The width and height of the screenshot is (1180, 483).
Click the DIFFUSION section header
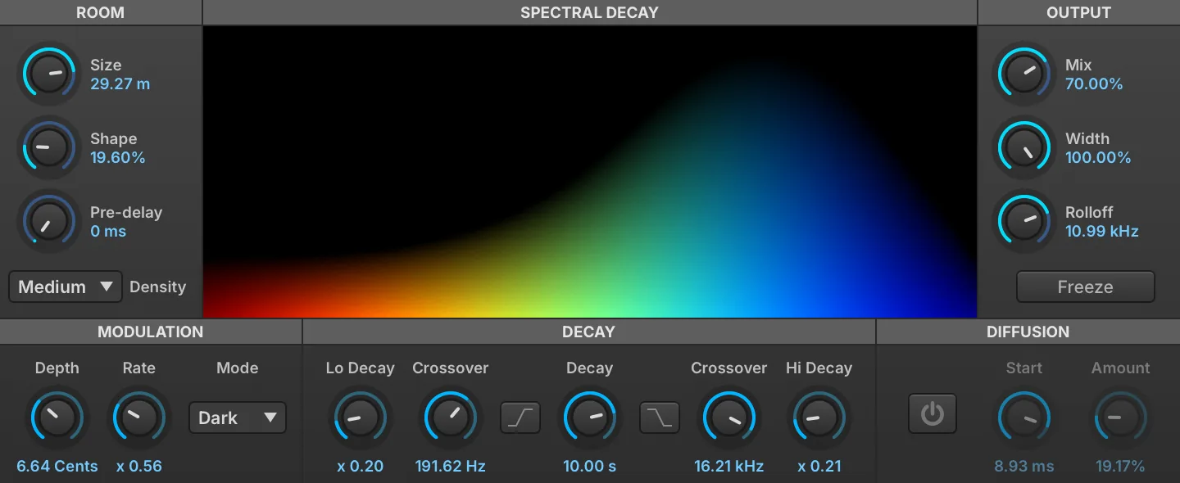click(1028, 332)
